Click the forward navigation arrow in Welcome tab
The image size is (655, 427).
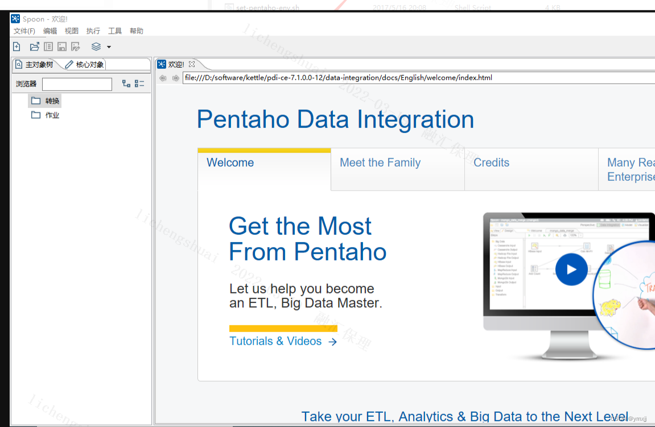(x=176, y=78)
